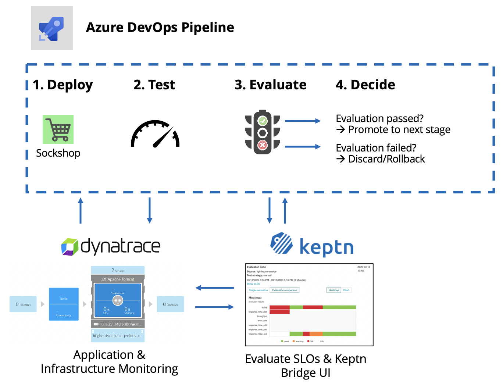This screenshot has width=503, height=389.
Task: Click the Promote to next stage text
Action: click(399, 130)
